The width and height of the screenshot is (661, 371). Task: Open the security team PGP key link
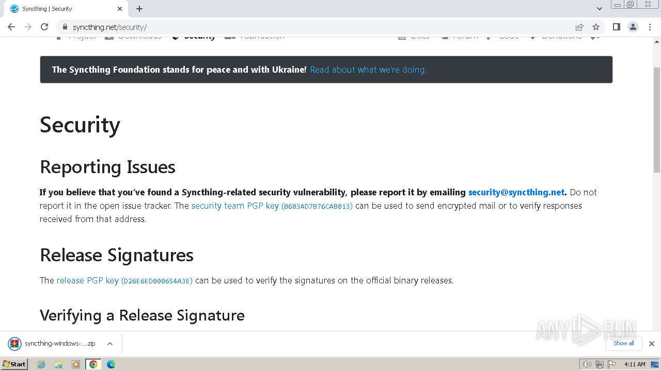pyautogui.click(x=272, y=206)
